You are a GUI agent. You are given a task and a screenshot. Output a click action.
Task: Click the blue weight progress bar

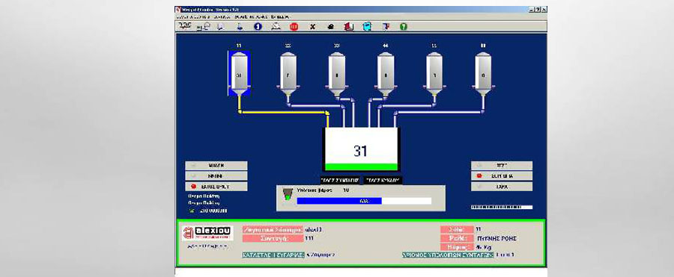pos(364,201)
